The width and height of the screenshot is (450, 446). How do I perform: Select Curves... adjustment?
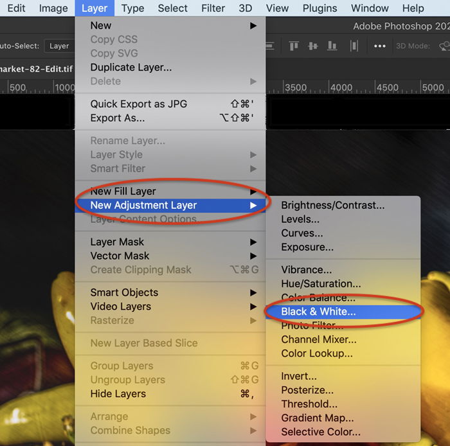tap(343, 233)
